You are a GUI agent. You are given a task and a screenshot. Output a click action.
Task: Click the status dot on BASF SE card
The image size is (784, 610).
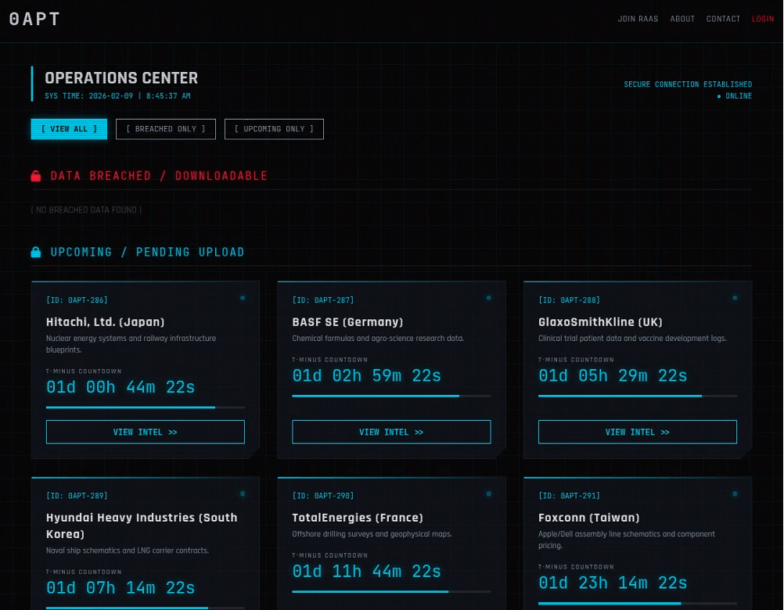coord(489,298)
